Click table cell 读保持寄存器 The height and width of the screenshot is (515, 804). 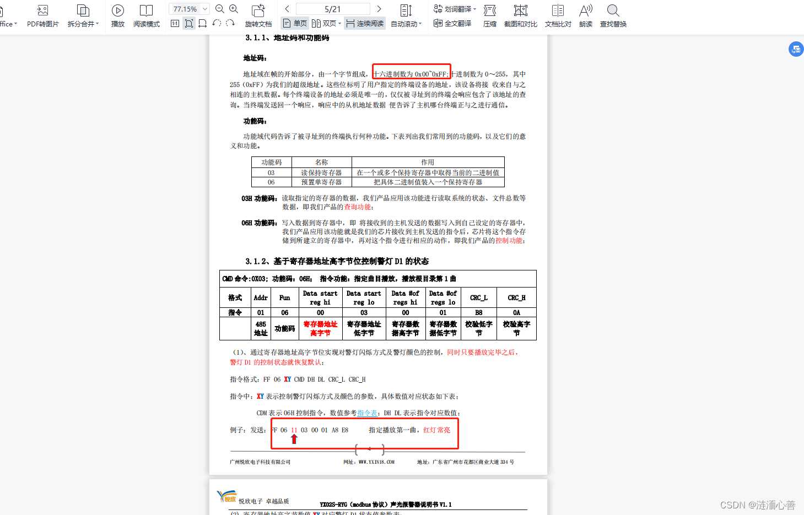pos(321,172)
